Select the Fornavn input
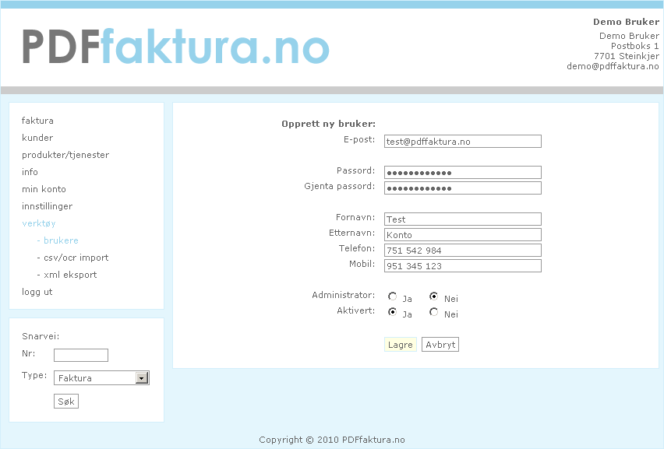Screen dimensions: 664x449 coord(462,219)
